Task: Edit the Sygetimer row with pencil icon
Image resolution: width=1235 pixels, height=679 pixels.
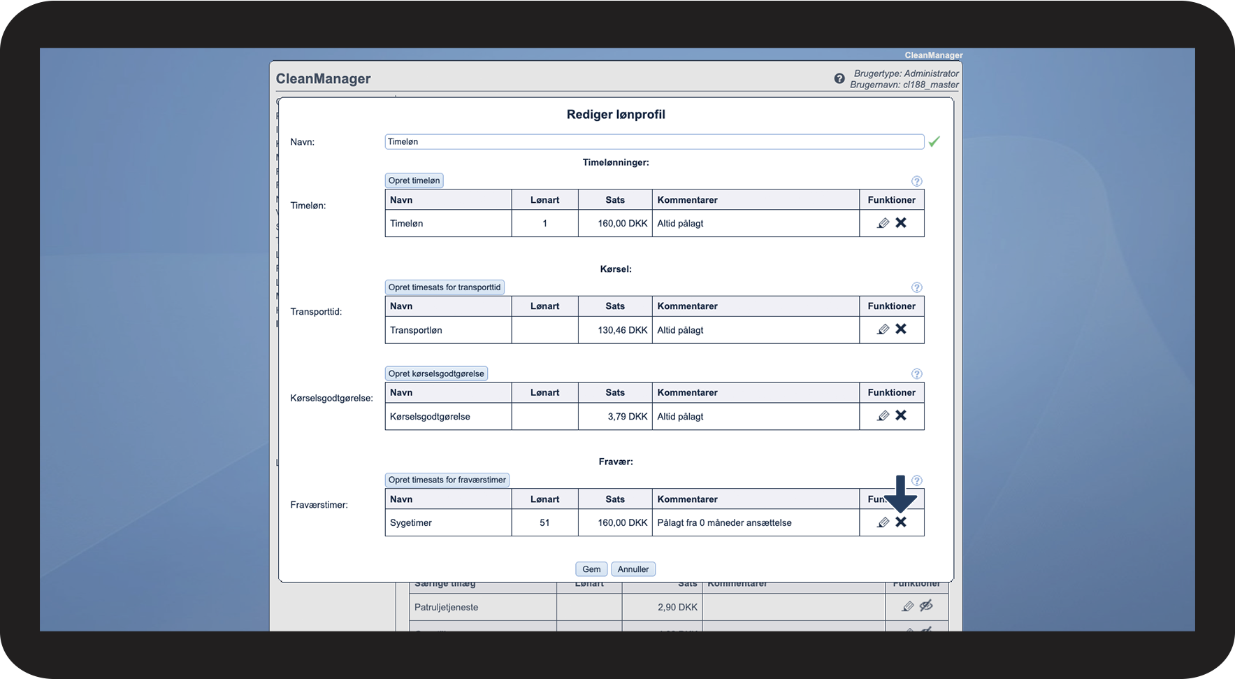Action: tap(883, 522)
